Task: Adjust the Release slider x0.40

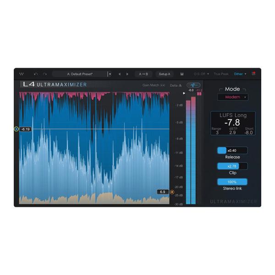Action: click(x=232, y=150)
